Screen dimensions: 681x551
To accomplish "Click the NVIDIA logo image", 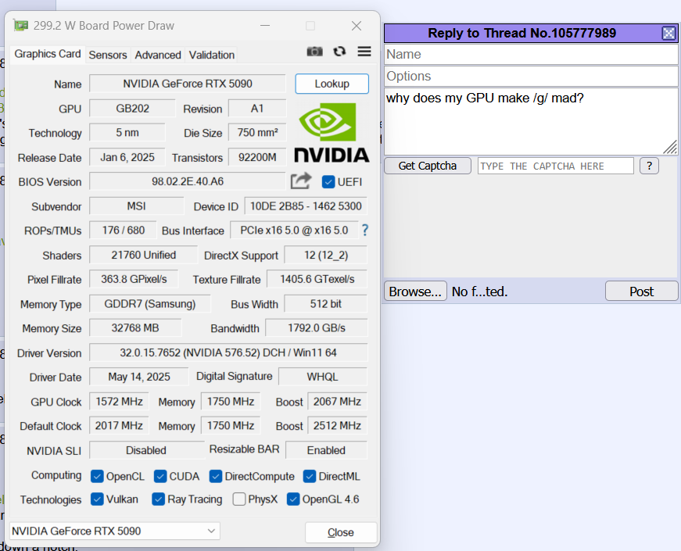I will point(332,132).
